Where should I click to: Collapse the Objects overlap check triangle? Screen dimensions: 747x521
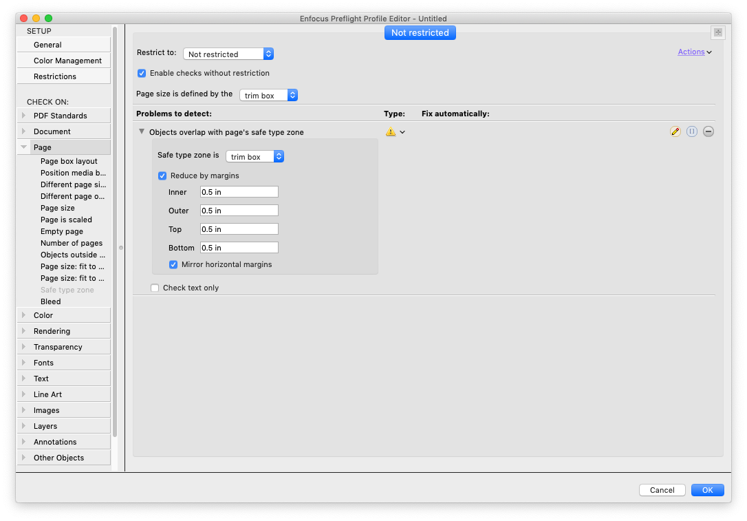142,131
